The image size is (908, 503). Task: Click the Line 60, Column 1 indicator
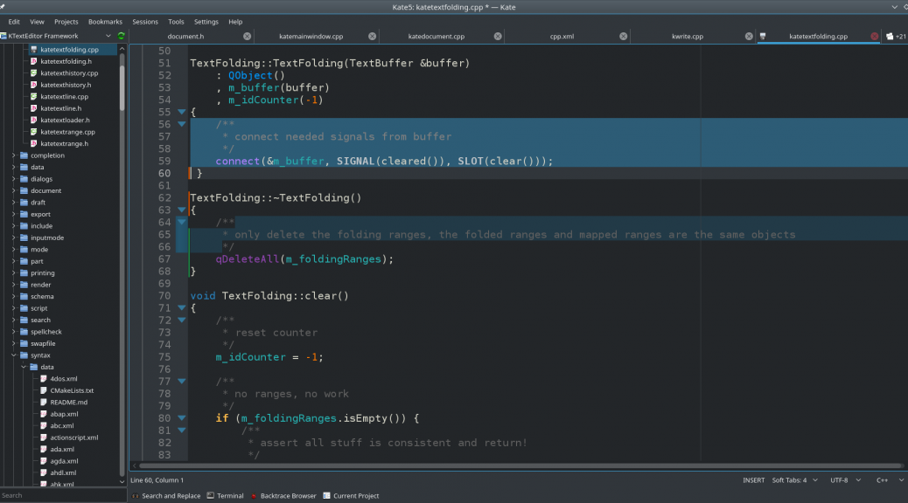[x=157, y=480]
